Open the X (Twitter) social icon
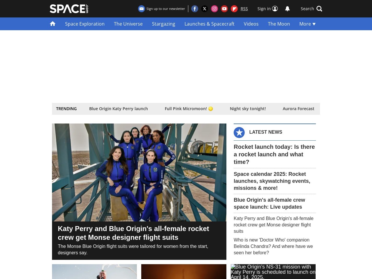 (205, 9)
